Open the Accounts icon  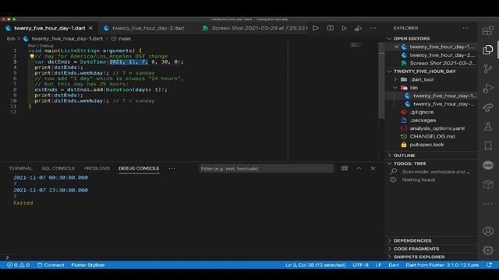coord(487,231)
